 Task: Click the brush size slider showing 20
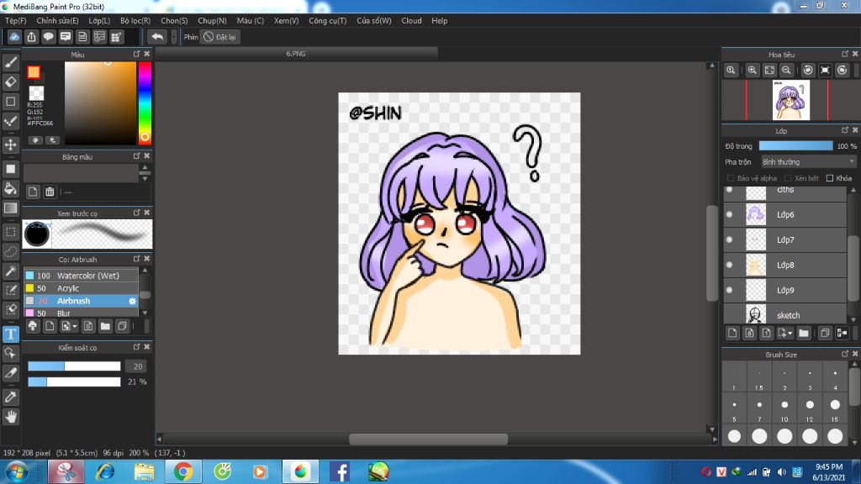(x=74, y=366)
